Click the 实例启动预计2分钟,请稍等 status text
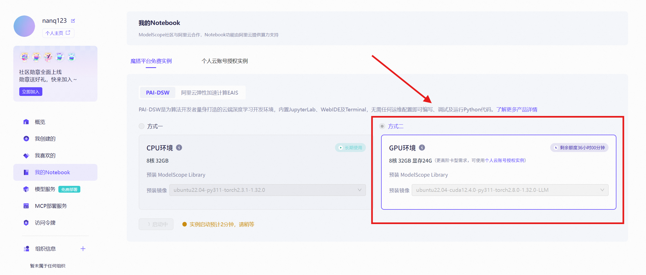This screenshot has width=646, height=275. (222, 224)
